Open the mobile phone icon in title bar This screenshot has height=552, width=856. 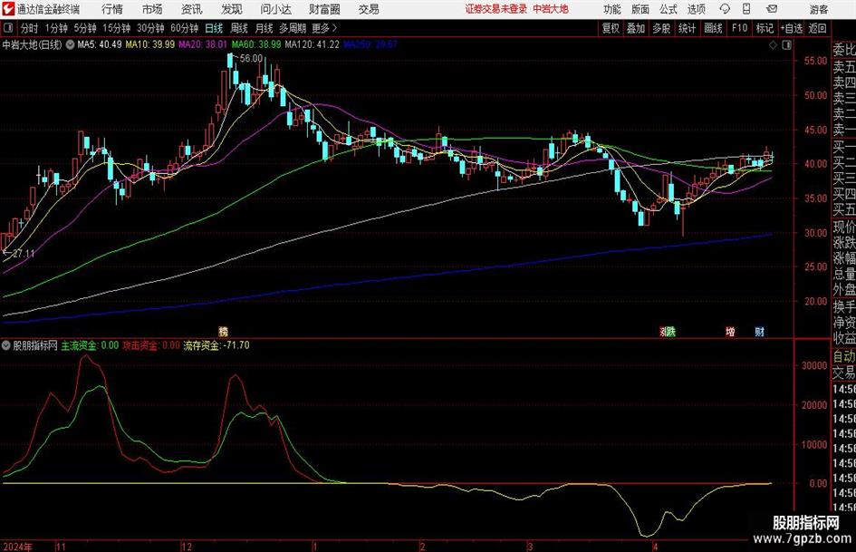point(746,9)
